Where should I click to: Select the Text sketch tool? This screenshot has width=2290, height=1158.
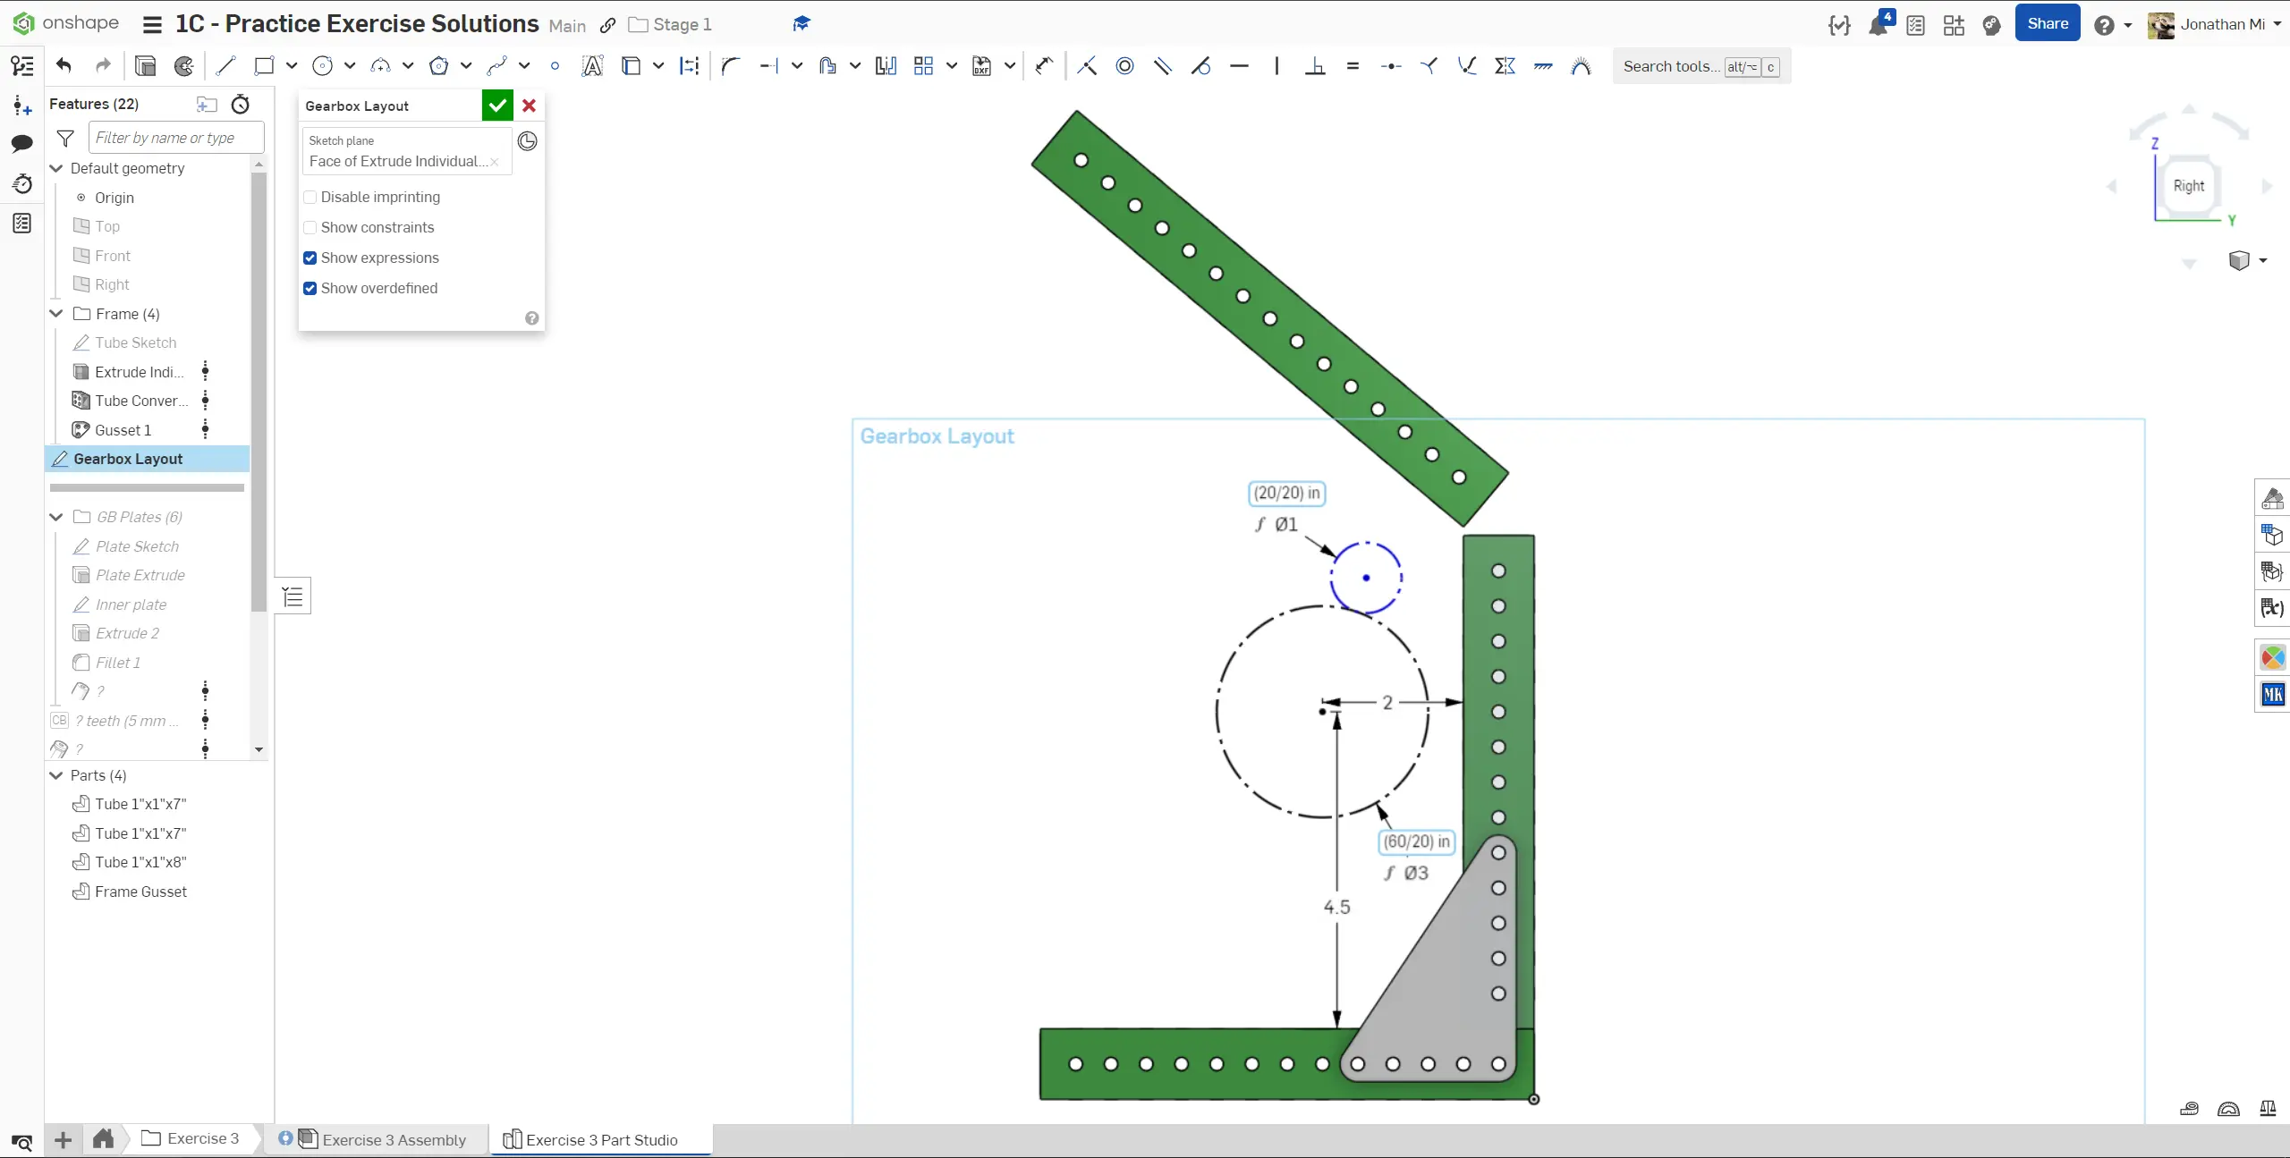point(592,65)
